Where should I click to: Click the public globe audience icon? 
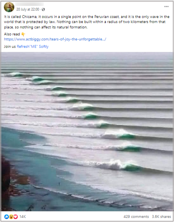click(x=43, y=9)
